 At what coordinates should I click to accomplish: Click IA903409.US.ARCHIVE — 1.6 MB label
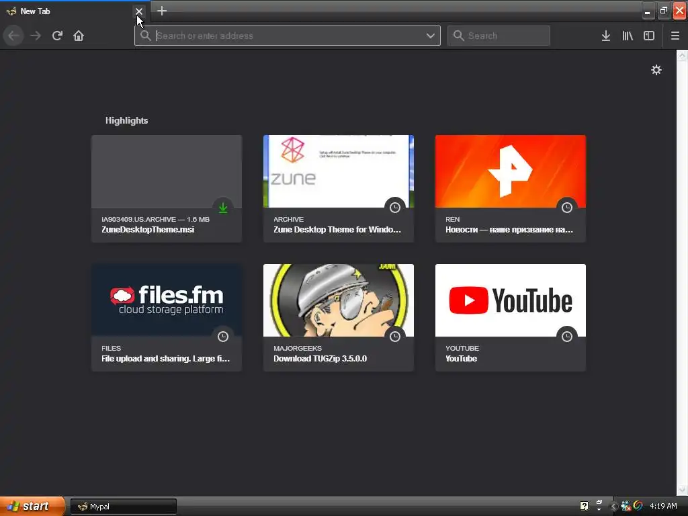[x=155, y=219]
